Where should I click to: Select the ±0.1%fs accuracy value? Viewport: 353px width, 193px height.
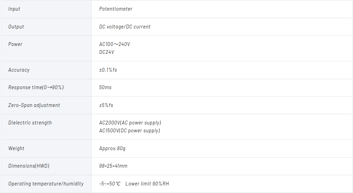(x=108, y=70)
